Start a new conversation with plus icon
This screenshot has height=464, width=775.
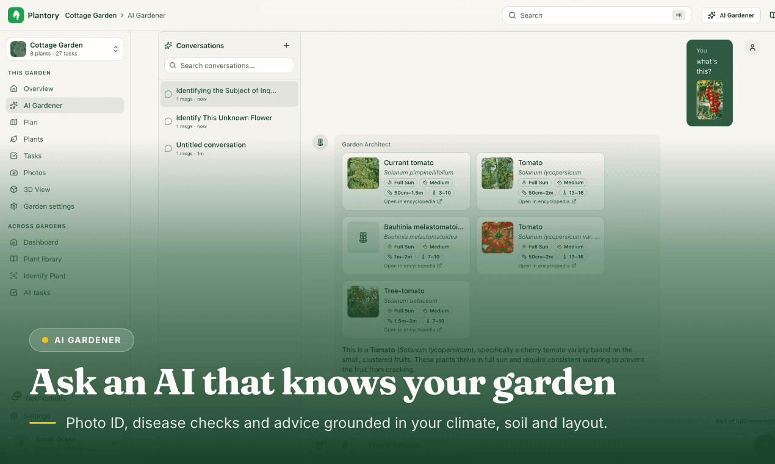point(287,46)
